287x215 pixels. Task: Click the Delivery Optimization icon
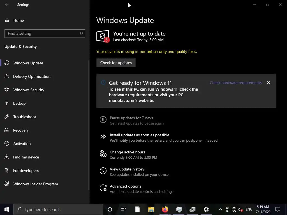(7, 76)
